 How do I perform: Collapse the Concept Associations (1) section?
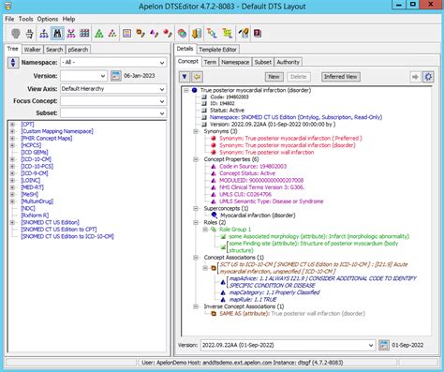(x=196, y=258)
